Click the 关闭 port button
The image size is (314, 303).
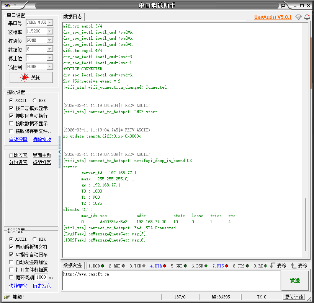31,77
